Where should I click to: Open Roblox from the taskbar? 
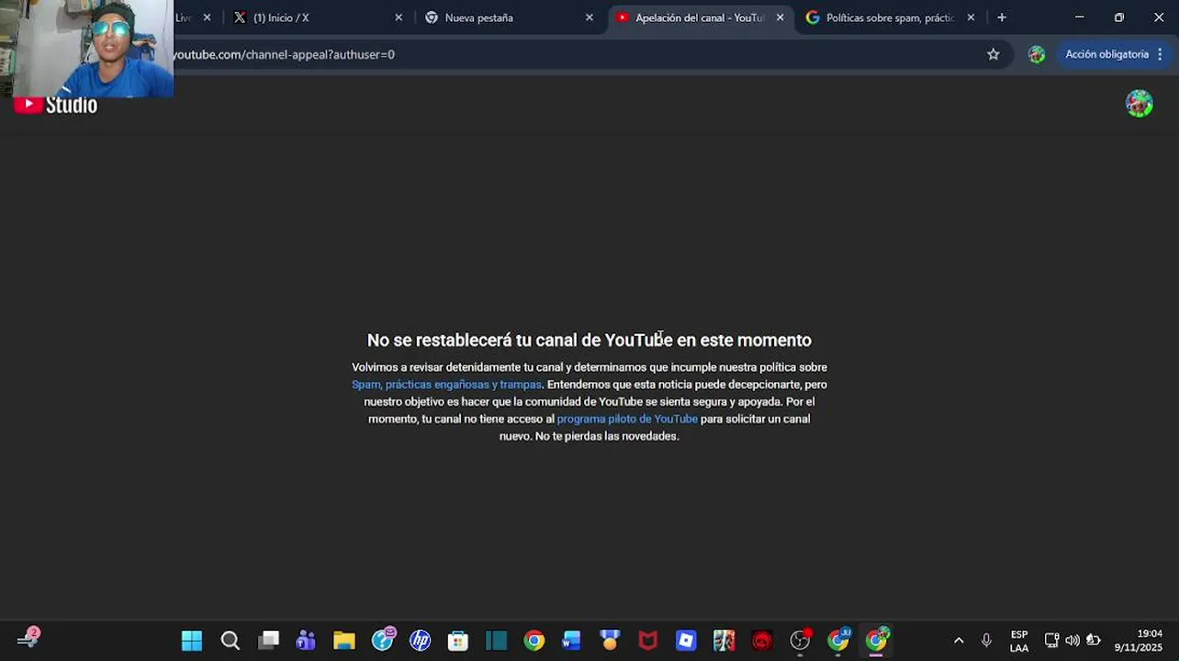click(x=686, y=641)
